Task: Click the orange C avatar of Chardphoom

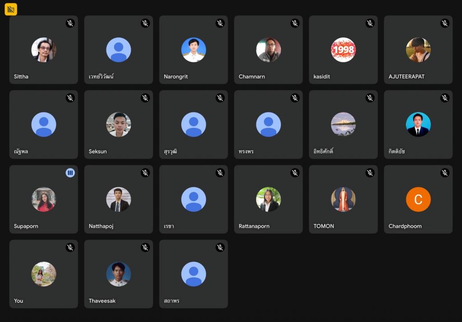Action: pyautogui.click(x=418, y=199)
